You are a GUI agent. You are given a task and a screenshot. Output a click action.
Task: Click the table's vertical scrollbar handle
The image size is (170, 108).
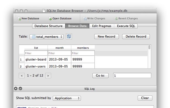(149, 47)
